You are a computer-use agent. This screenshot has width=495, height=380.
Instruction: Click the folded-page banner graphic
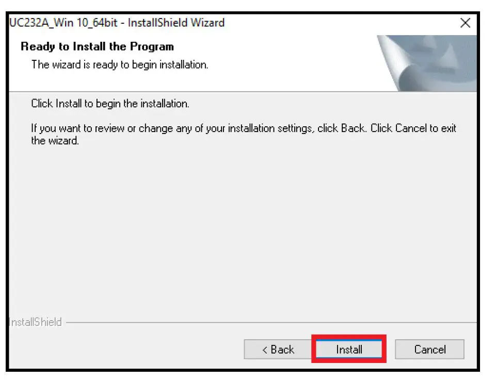coord(427,63)
